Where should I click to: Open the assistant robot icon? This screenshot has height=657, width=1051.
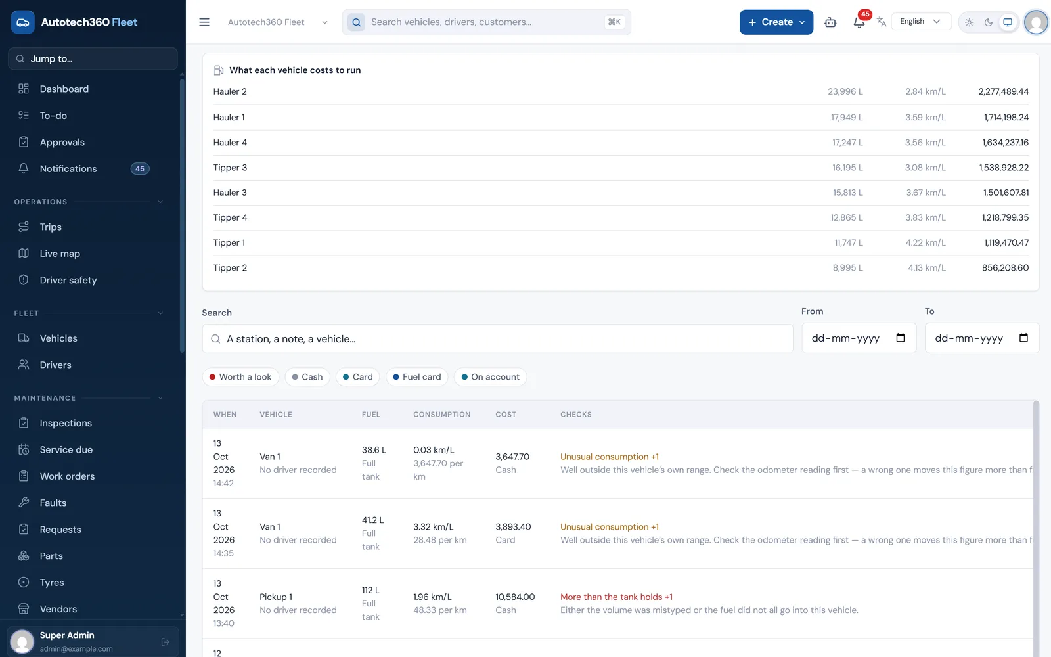[830, 22]
